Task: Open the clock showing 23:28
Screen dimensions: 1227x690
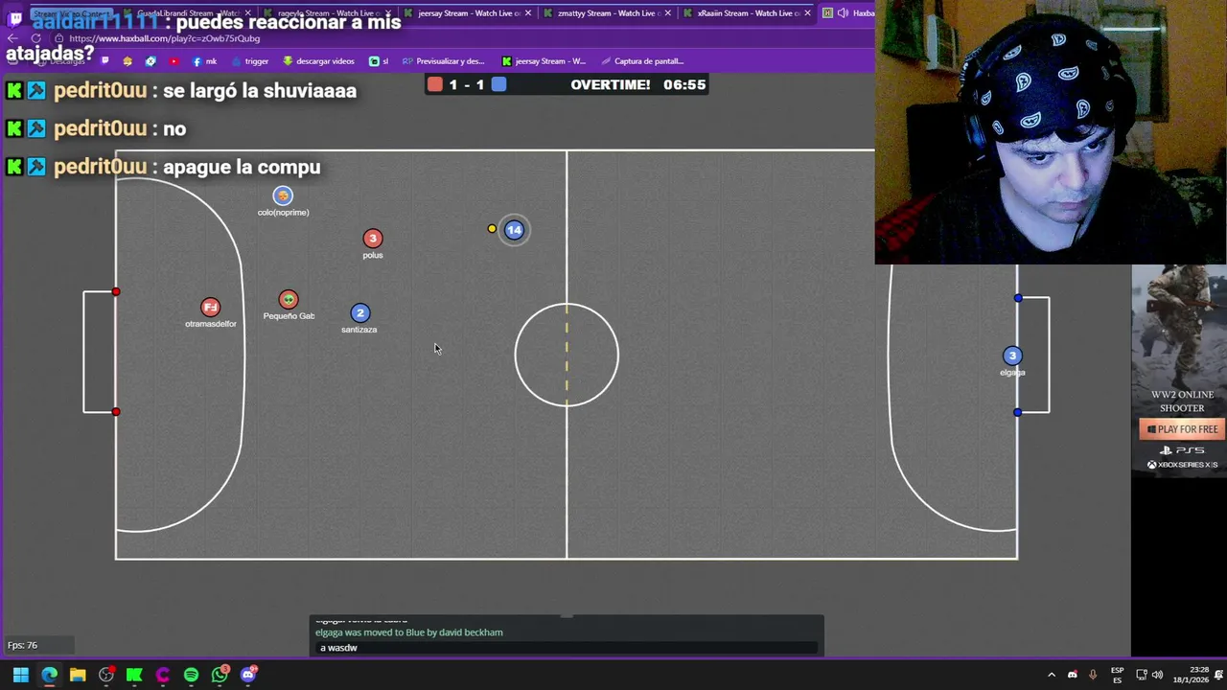Action: click(1190, 675)
